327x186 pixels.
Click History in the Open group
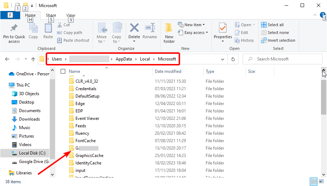(244, 40)
